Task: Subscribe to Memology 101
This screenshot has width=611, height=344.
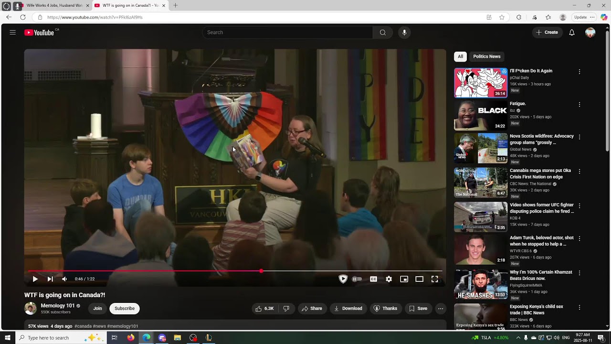Action: 124,309
